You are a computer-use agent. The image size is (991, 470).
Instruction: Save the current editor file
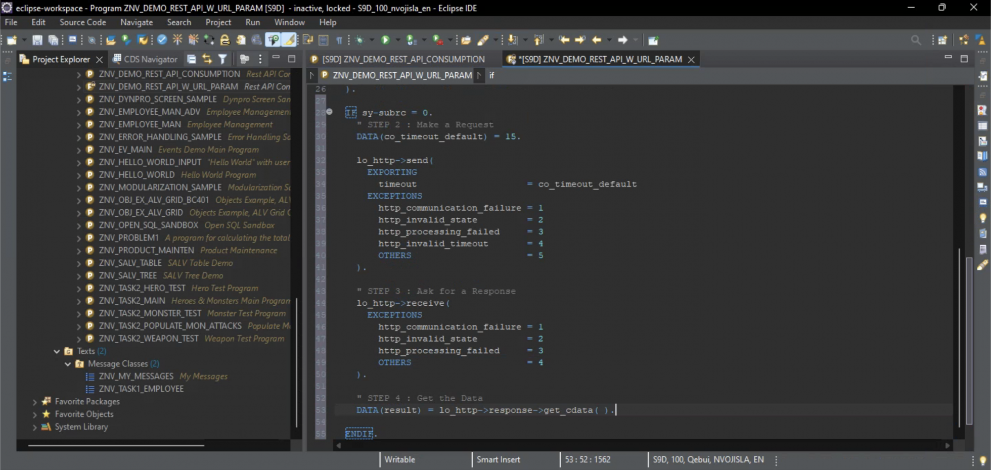(37, 40)
